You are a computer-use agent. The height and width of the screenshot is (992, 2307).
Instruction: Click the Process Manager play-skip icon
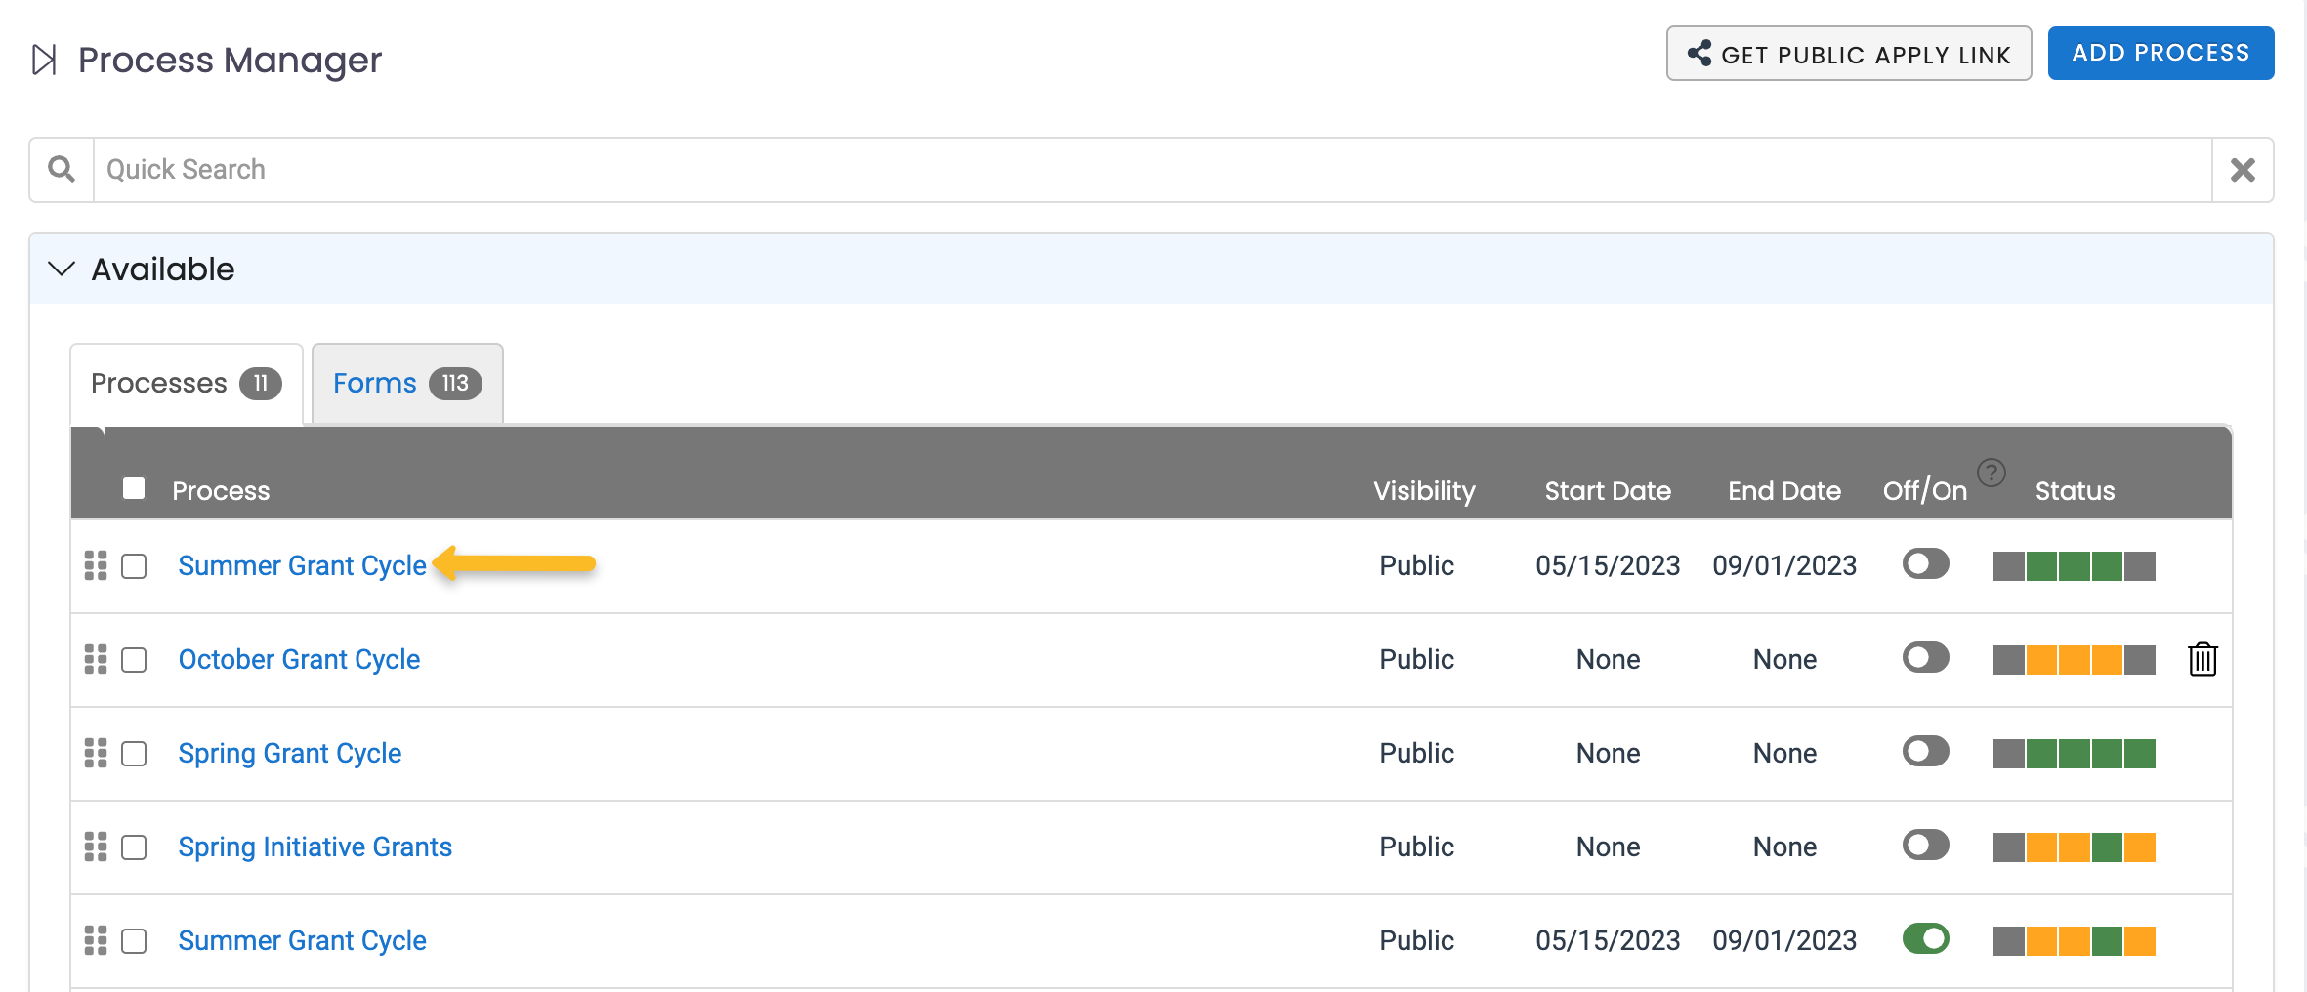point(44,60)
